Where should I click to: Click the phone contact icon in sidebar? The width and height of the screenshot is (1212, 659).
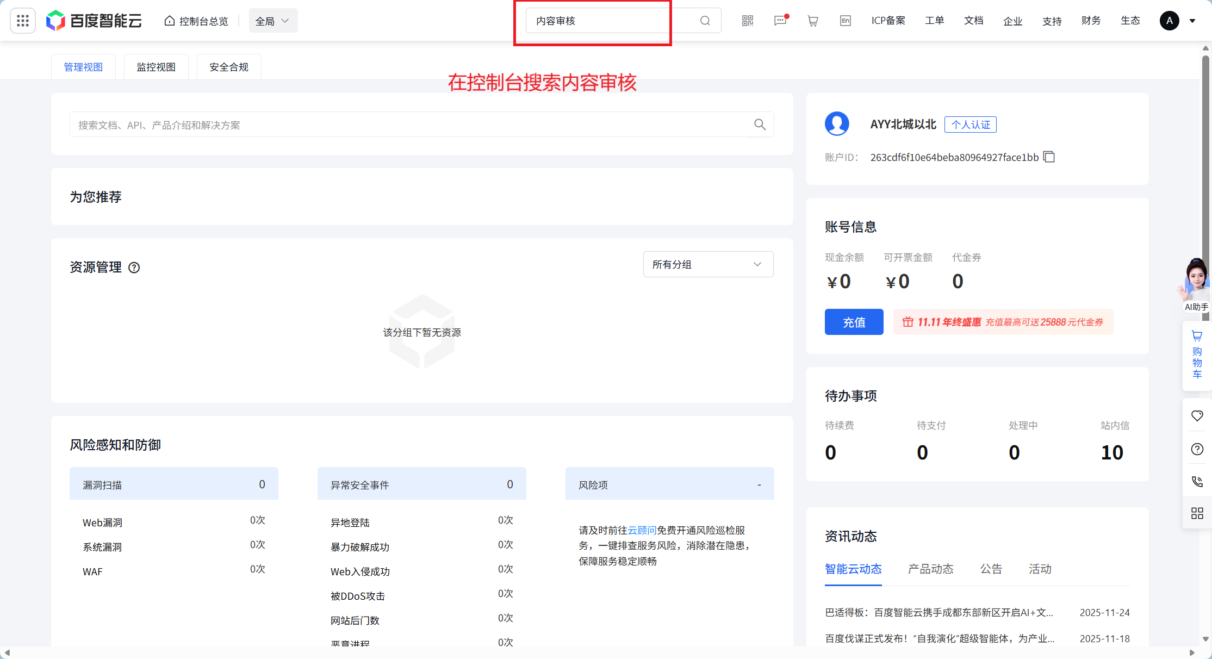(1197, 481)
